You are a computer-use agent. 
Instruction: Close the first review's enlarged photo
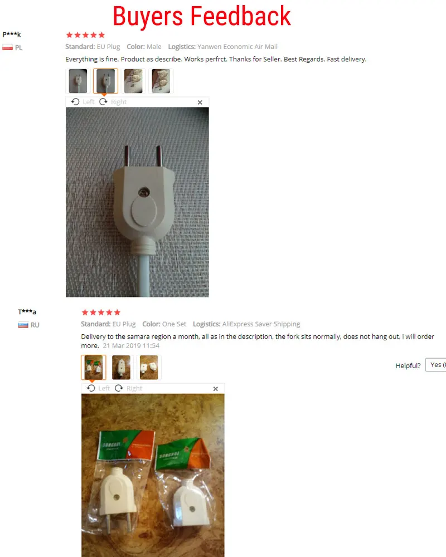pyautogui.click(x=200, y=102)
